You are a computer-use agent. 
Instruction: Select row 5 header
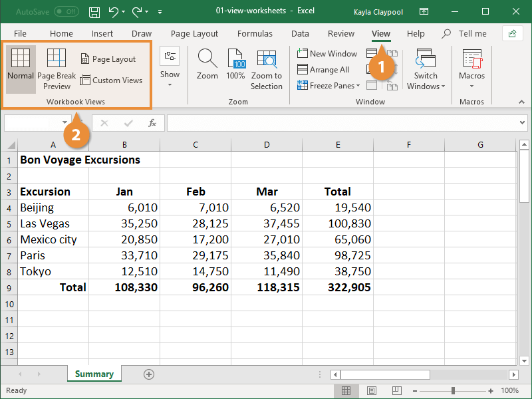(9, 224)
